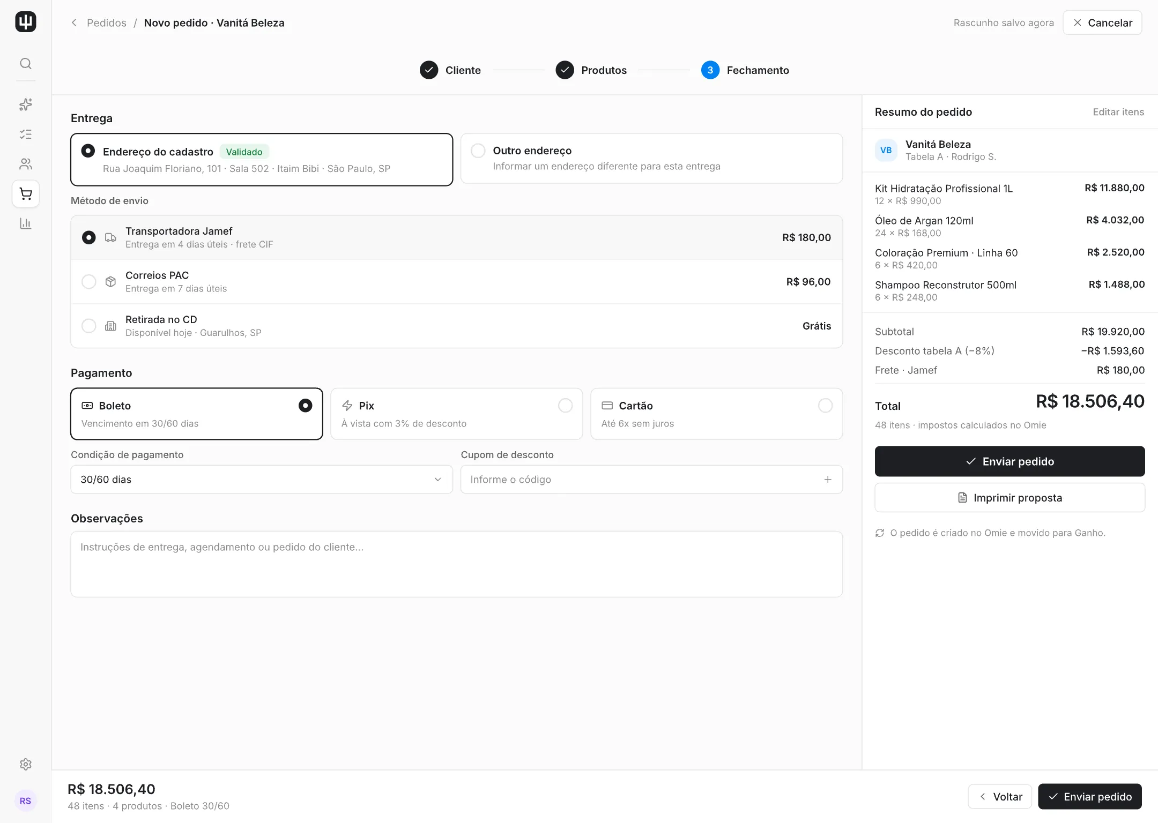Click the Subtotal R$ 19.920,00 value
The height and width of the screenshot is (823, 1158).
[x=1113, y=332]
